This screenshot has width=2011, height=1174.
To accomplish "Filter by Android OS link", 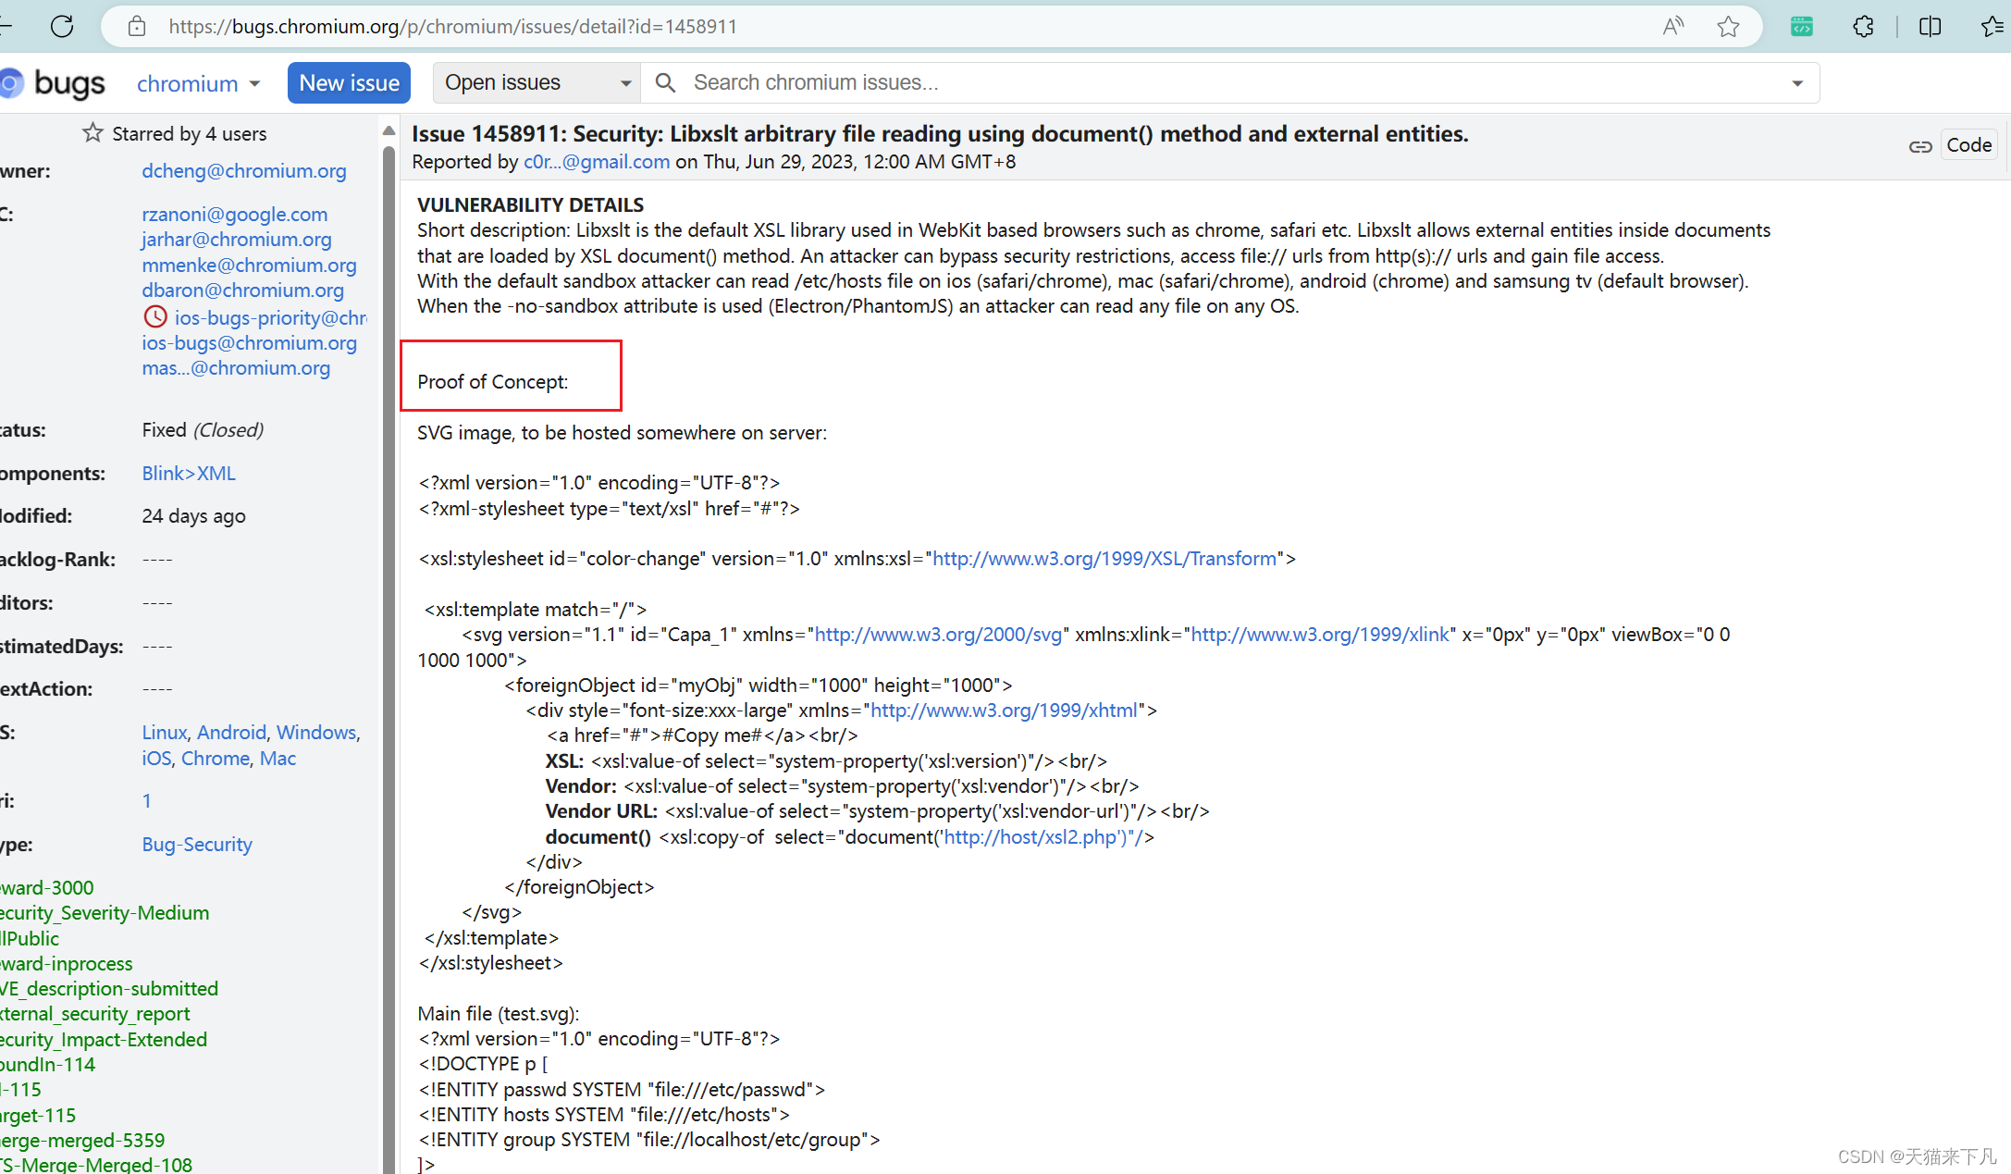I will [x=231, y=732].
